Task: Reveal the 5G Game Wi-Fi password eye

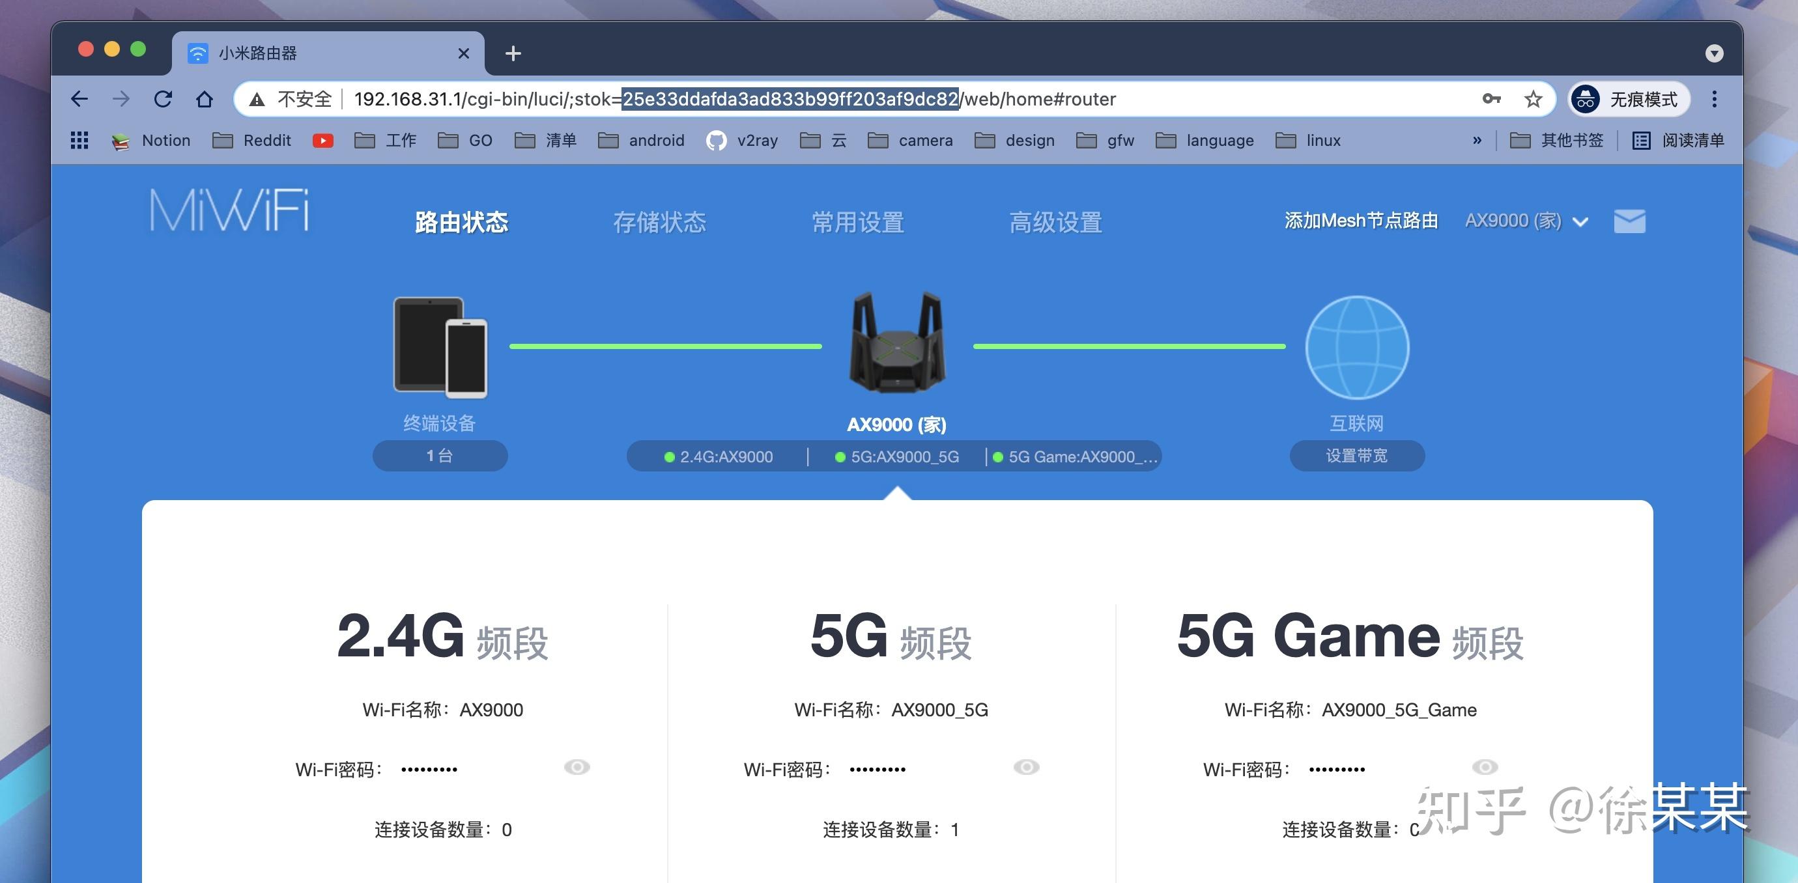Action: point(1485,767)
